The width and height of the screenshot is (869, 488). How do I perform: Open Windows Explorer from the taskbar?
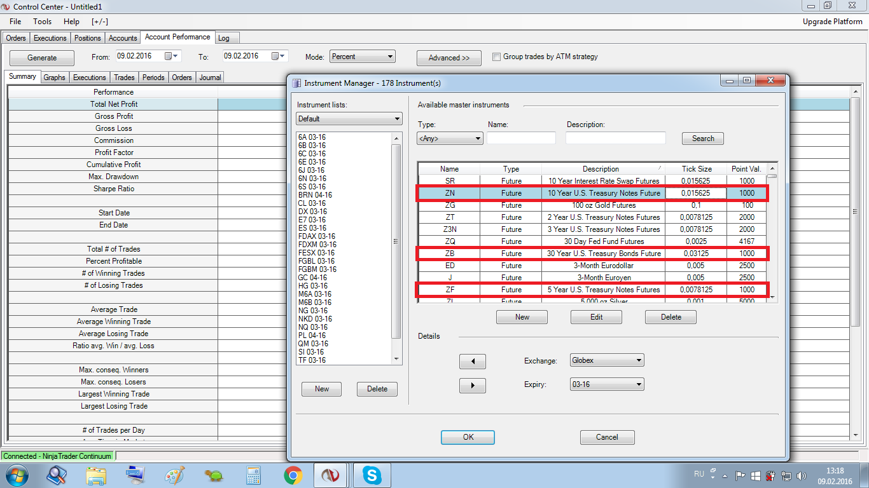click(97, 475)
